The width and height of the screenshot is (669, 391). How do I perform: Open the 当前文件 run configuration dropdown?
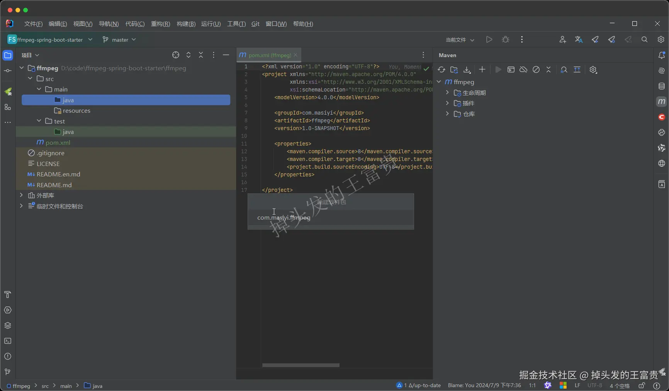(x=460, y=40)
